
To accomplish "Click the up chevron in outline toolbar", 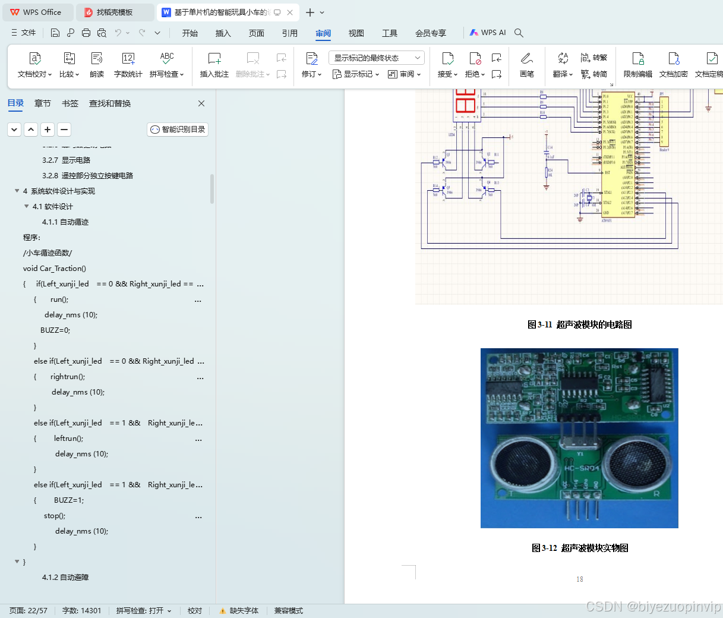I will [31, 129].
